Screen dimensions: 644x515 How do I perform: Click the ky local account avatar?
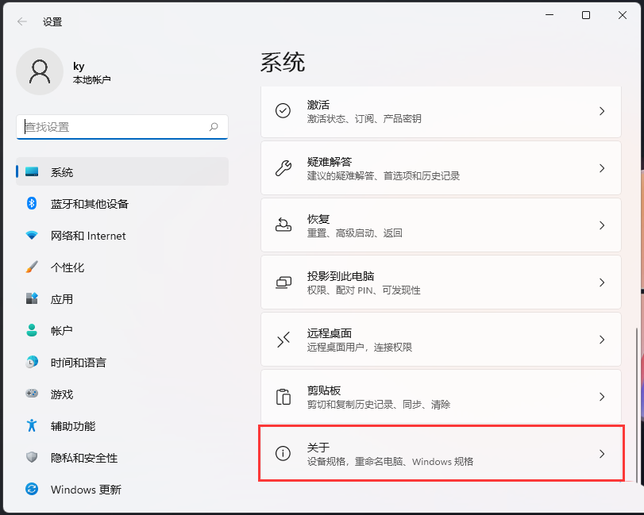click(x=40, y=71)
